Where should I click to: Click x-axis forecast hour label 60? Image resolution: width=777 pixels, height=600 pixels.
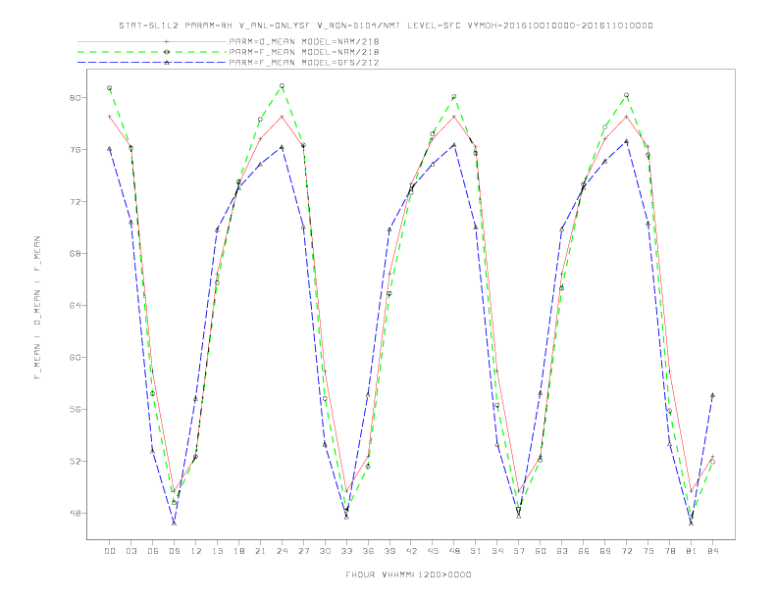pyautogui.click(x=541, y=551)
